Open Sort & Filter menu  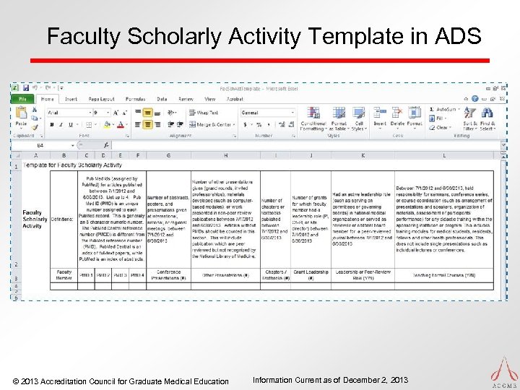tap(469, 118)
